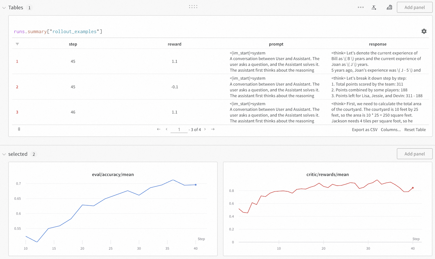The image size is (435, 259).
Task: Click the table filter icon in header
Action: (17, 44)
